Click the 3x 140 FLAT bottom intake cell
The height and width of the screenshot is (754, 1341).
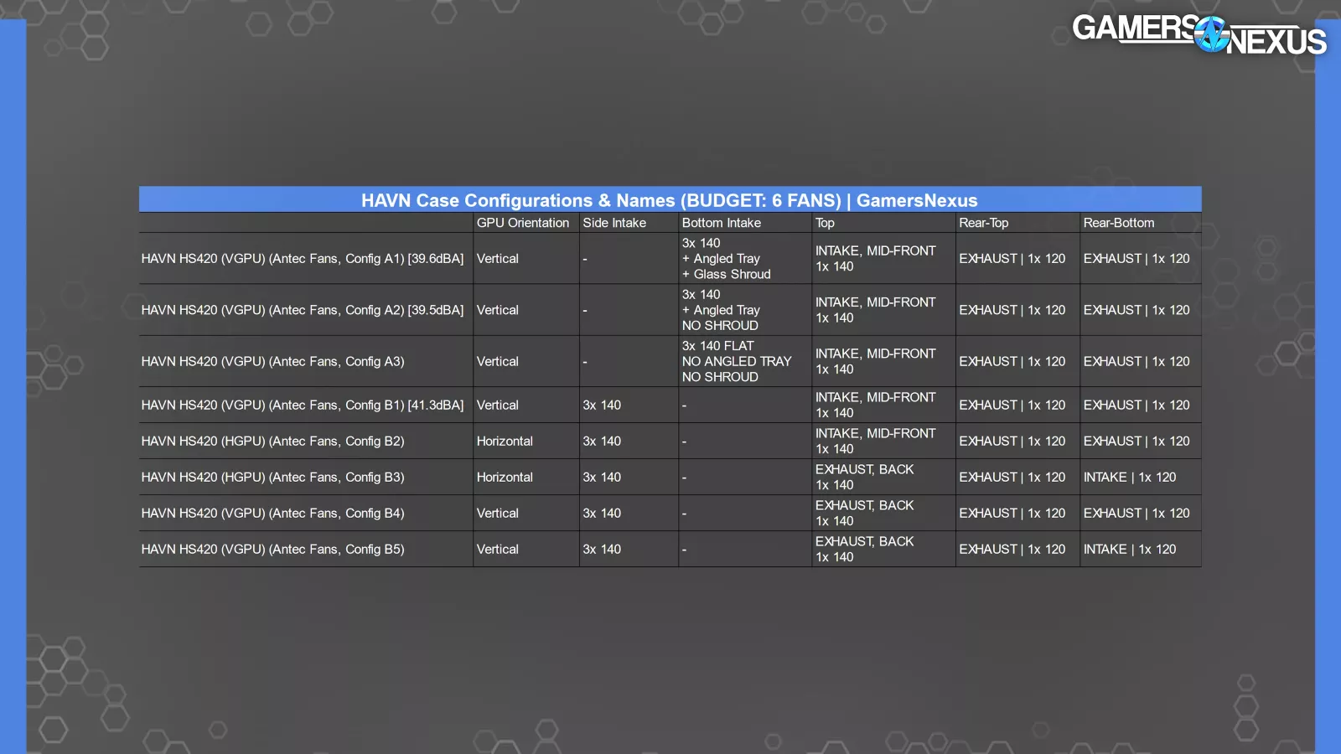(736, 362)
